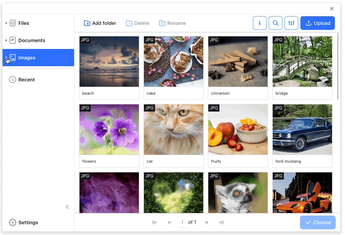Click Add folder button
This screenshot has width=345, height=235.
(x=100, y=23)
